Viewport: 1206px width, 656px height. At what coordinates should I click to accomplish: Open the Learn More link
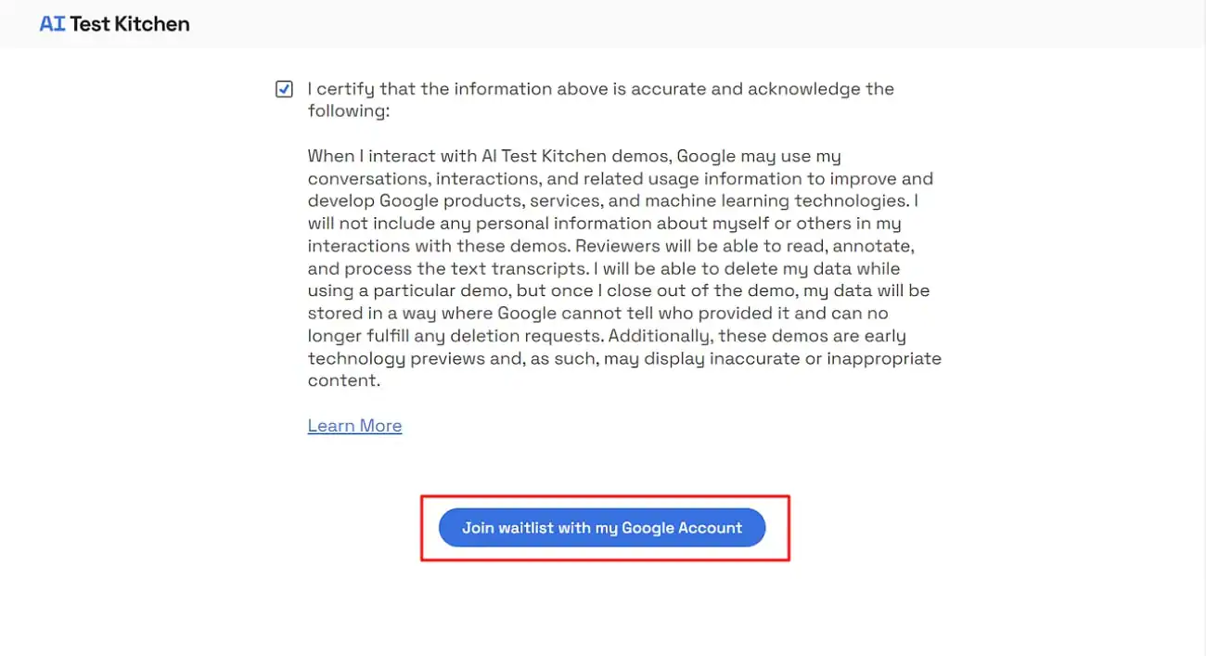click(354, 426)
